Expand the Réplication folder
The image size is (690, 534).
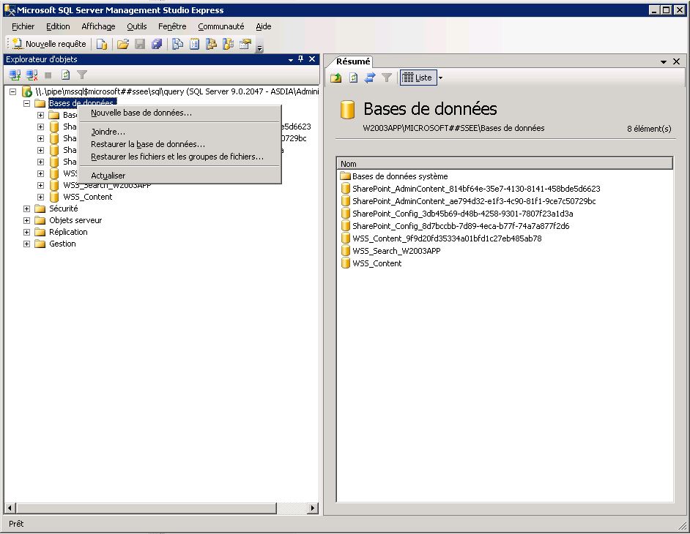[27, 232]
